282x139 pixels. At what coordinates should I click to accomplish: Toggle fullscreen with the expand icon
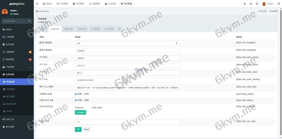click(x=257, y=4)
